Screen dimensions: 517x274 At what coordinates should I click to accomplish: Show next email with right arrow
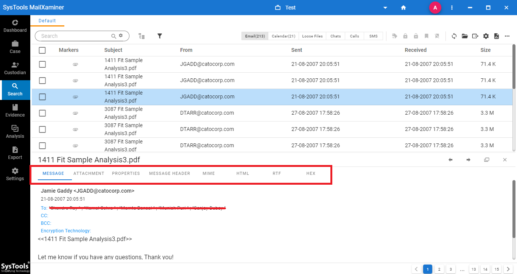[469, 160]
